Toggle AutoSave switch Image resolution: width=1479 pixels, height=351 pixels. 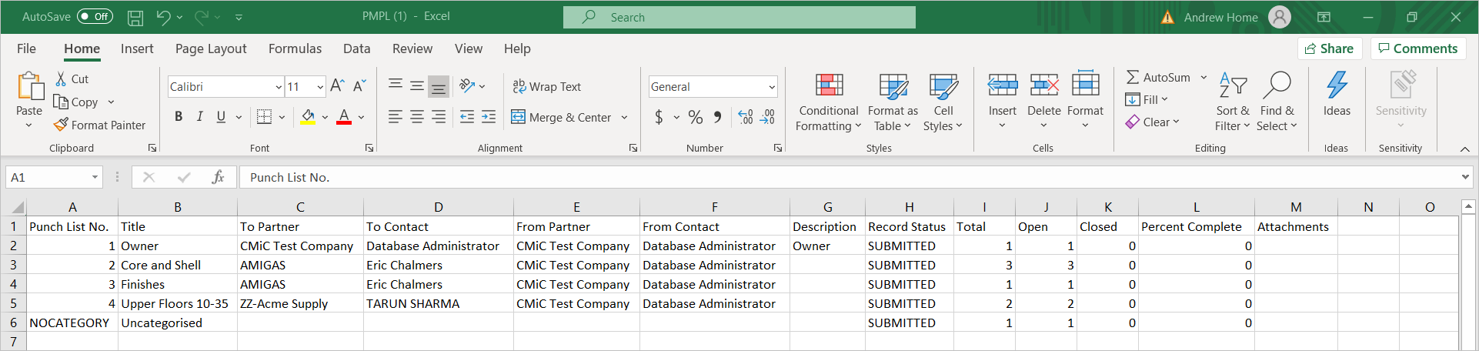coord(95,16)
